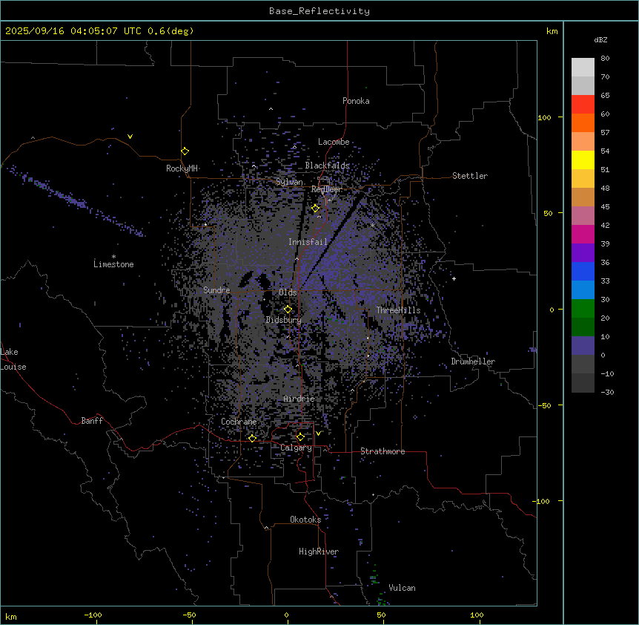
Task: Click the ThreeHills label
Action: [398, 310]
